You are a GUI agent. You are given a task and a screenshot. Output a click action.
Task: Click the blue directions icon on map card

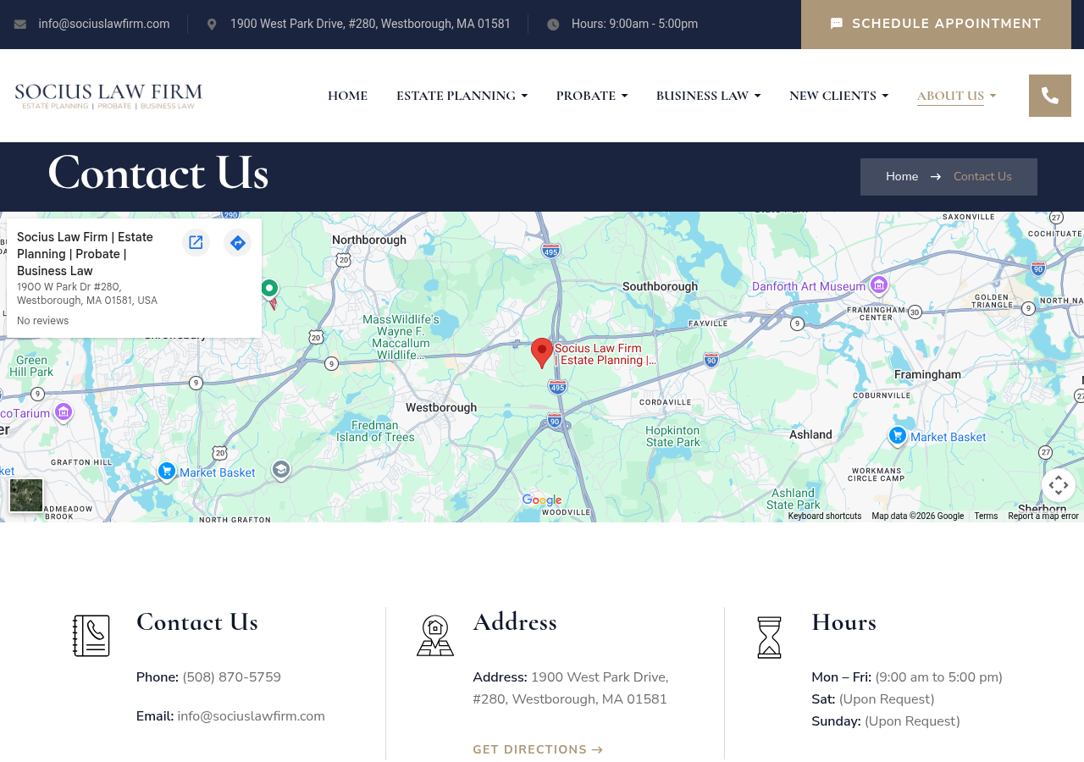tap(238, 243)
